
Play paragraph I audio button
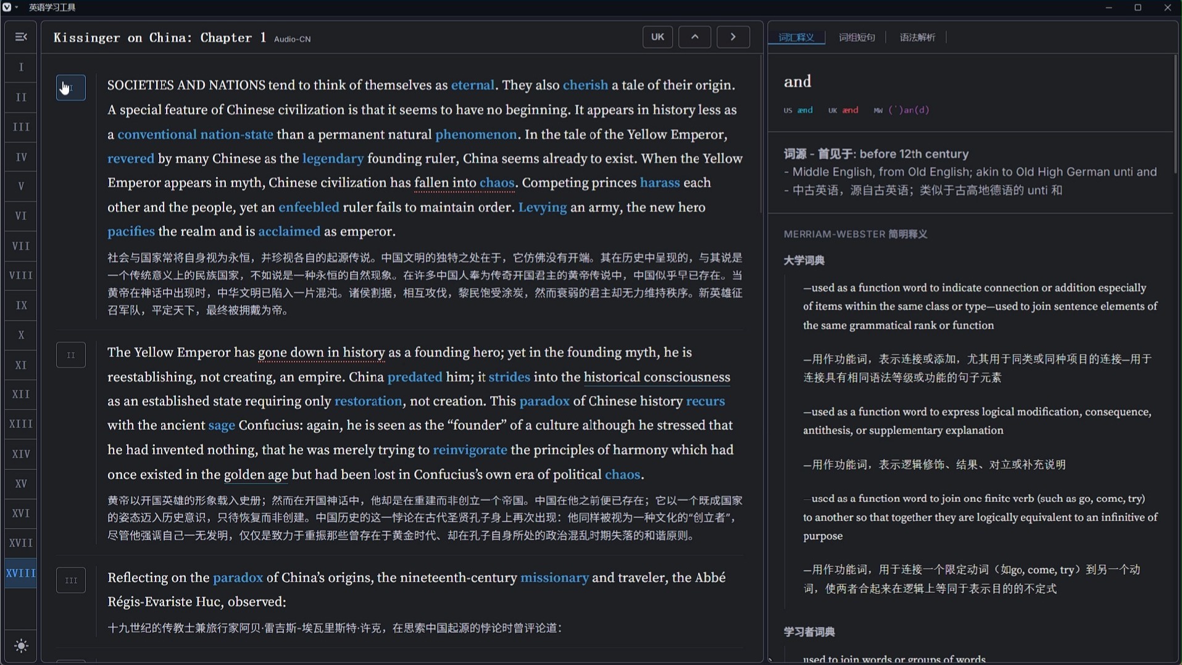[x=71, y=88]
